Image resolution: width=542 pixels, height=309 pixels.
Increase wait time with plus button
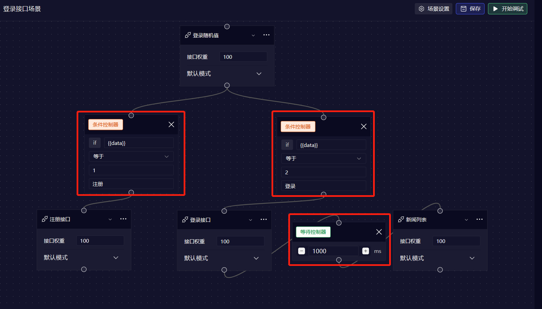[365, 251]
